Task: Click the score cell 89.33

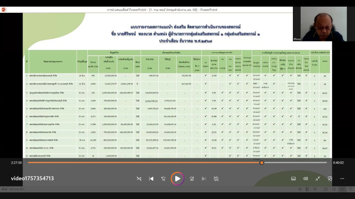Action: coord(325,101)
